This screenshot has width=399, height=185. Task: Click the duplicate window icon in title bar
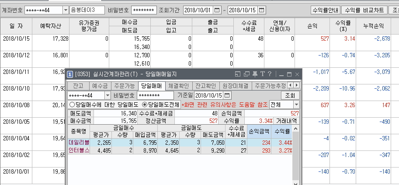[x=247, y=74]
